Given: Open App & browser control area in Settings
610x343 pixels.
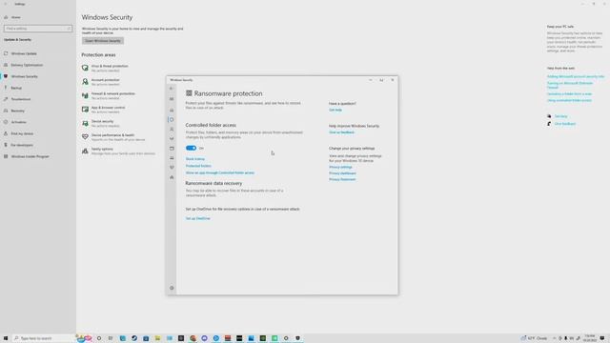Looking at the screenshot, I should tap(104, 110).
